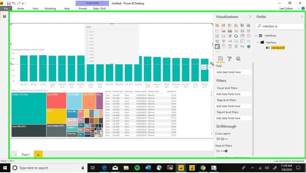This screenshot has height=173, width=306.
Task: Select the matrix visual icon
Action: pos(230,47)
